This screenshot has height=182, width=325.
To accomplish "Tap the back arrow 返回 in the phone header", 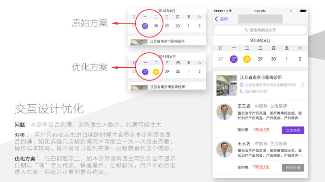I will coord(221,19).
